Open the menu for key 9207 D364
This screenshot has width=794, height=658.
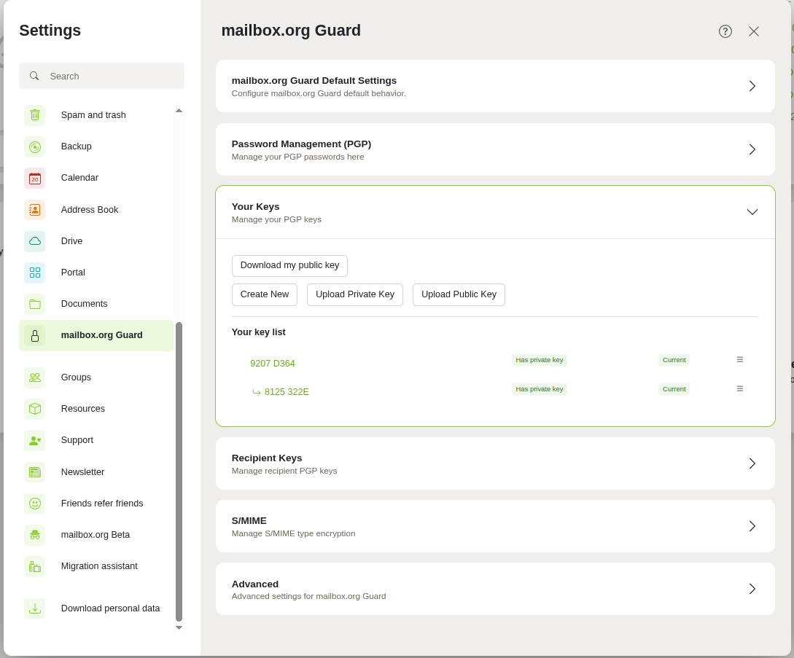(740, 359)
